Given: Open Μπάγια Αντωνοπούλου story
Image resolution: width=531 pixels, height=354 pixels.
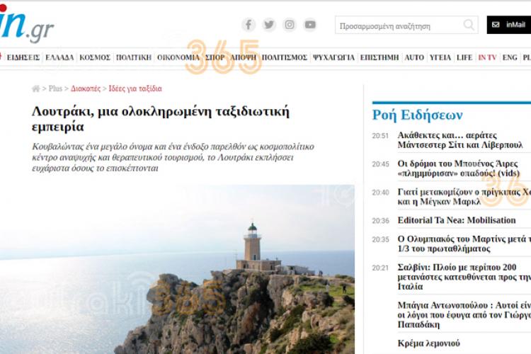Looking at the screenshot, I should (x=464, y=315).
